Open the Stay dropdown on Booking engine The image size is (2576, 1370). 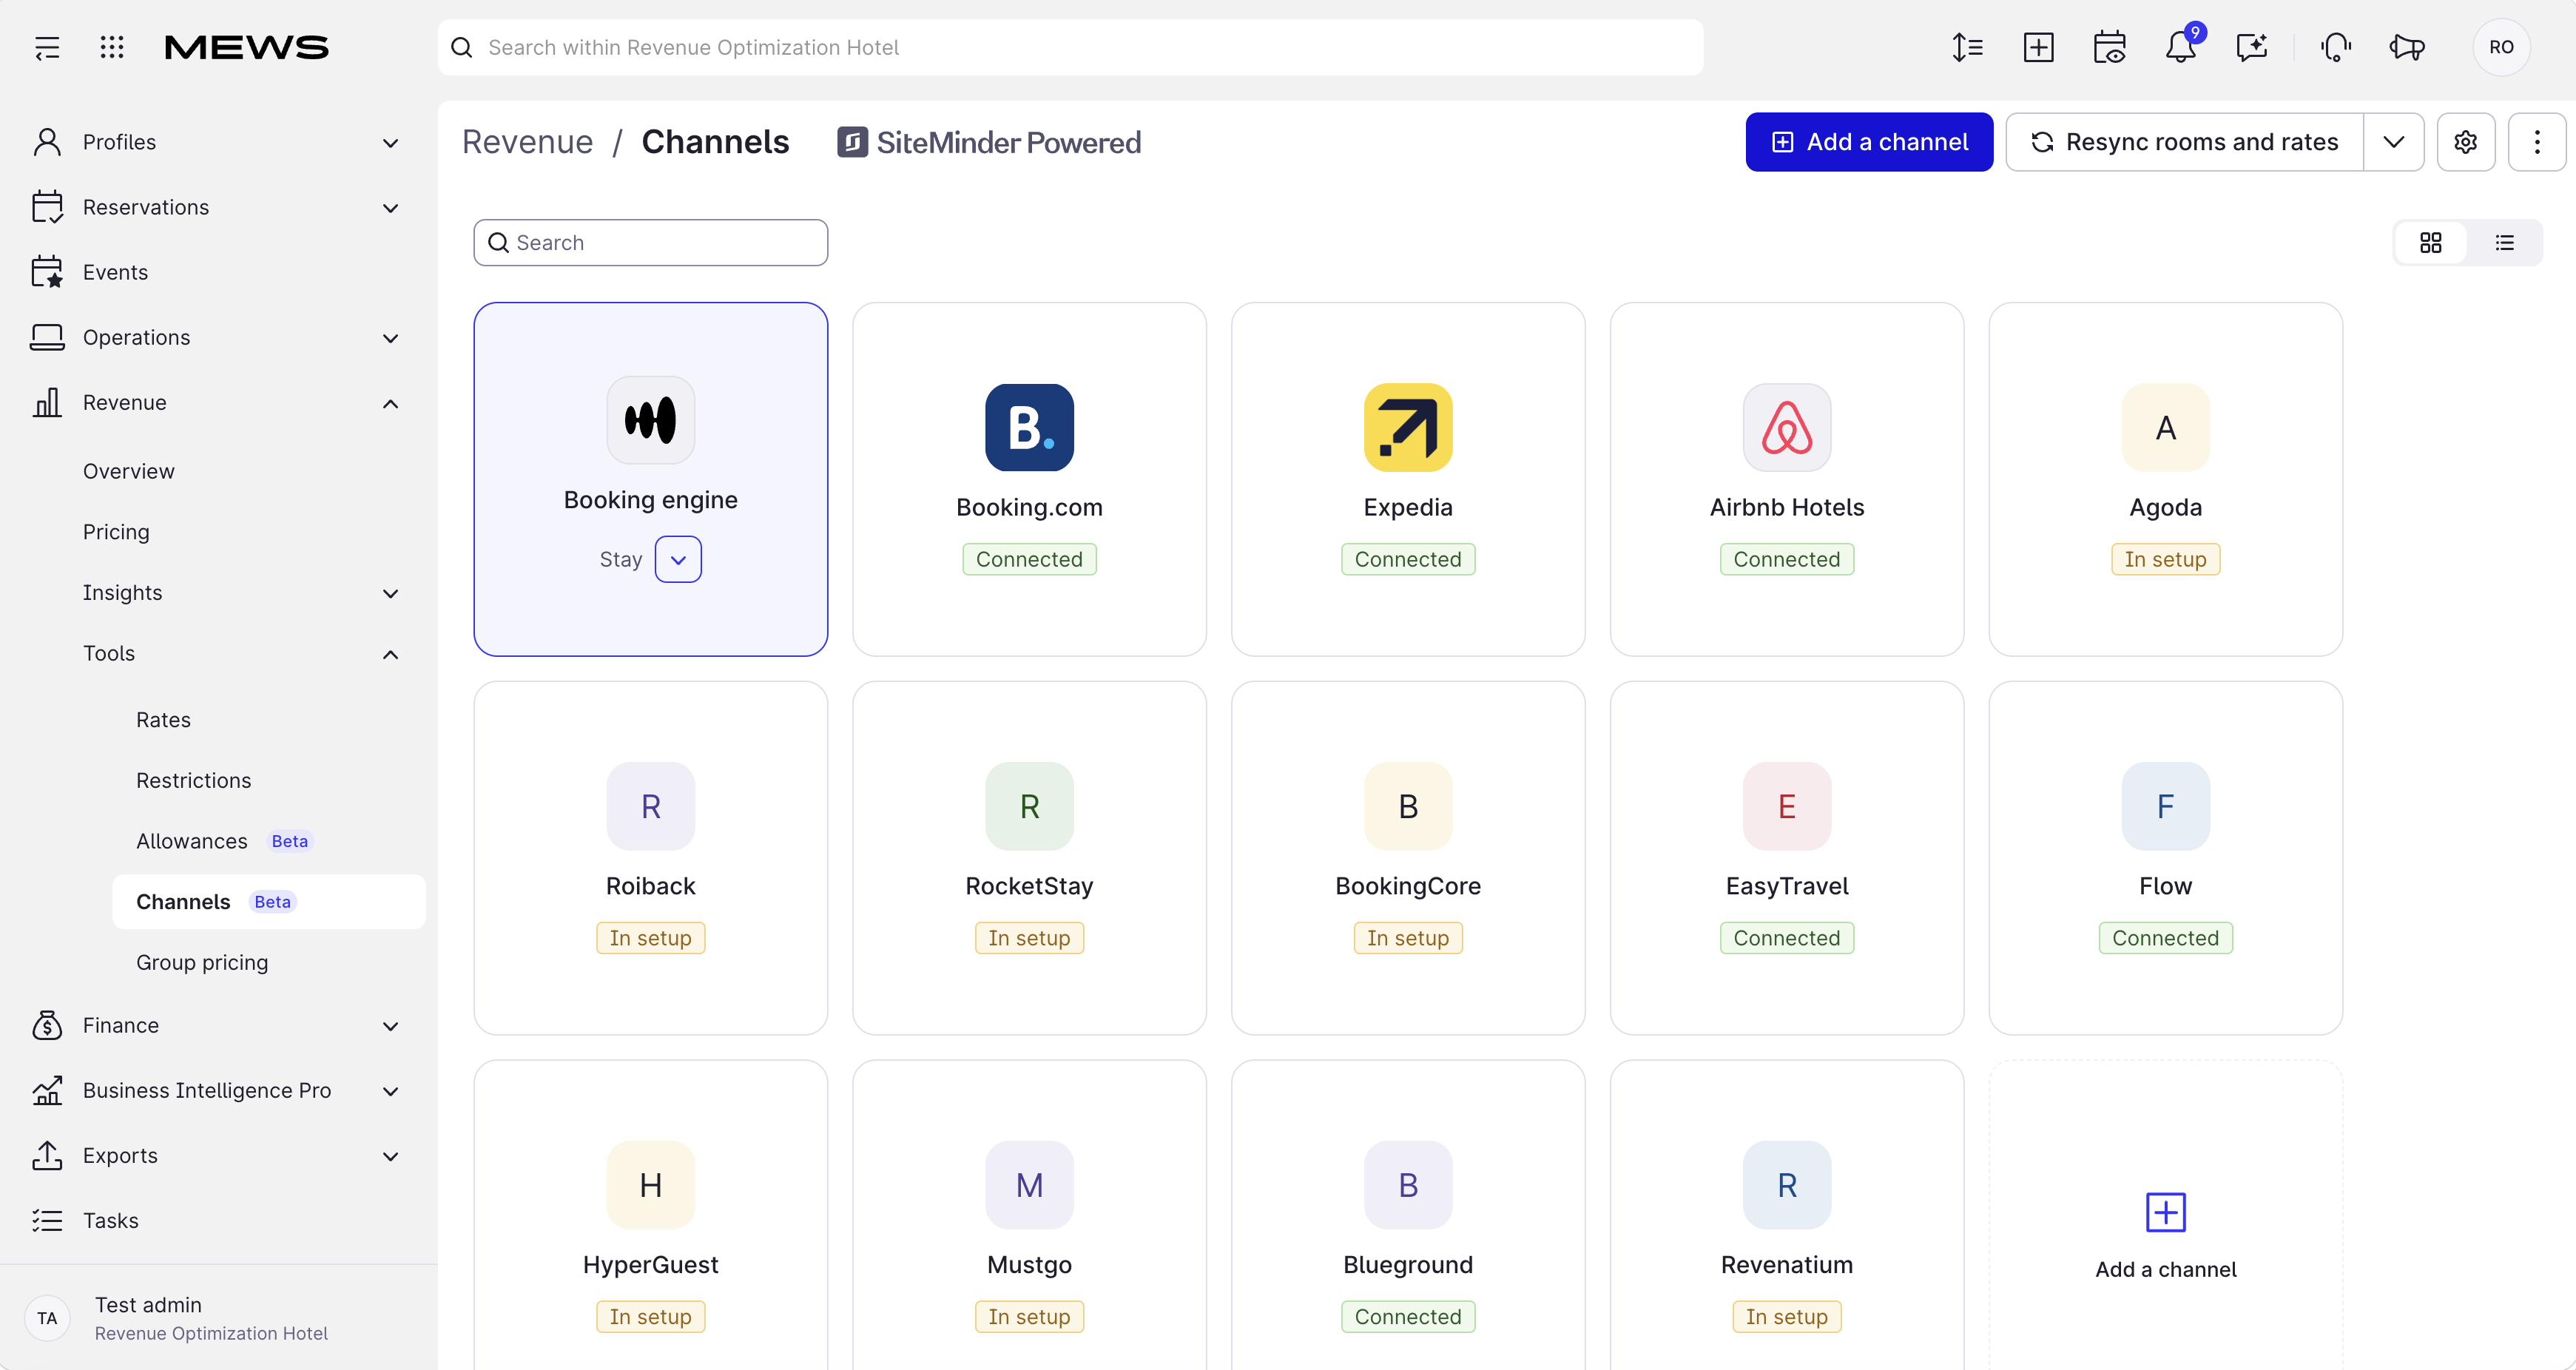(x=678, y=559)
